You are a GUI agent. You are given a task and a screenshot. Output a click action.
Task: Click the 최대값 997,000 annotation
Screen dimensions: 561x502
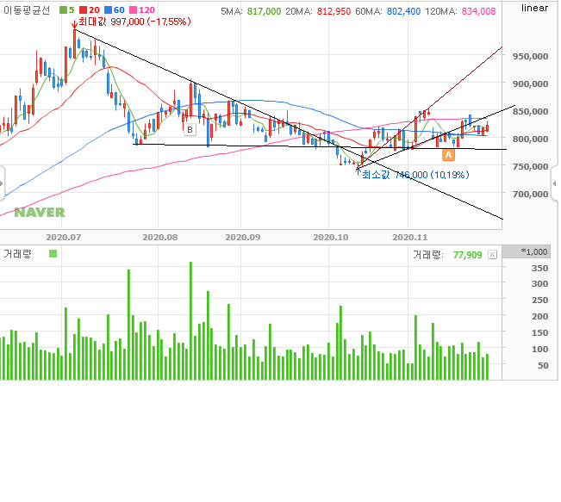pos(134,22)
